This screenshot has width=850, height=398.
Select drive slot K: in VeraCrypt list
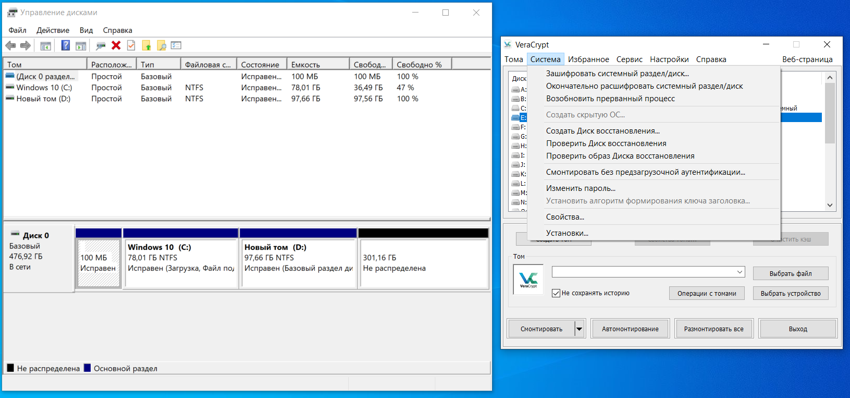pyautogui.click(x=519, y=174)
